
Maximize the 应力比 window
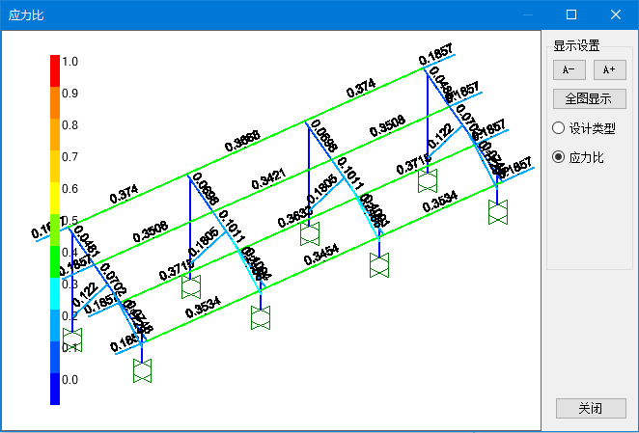[571, 14]
